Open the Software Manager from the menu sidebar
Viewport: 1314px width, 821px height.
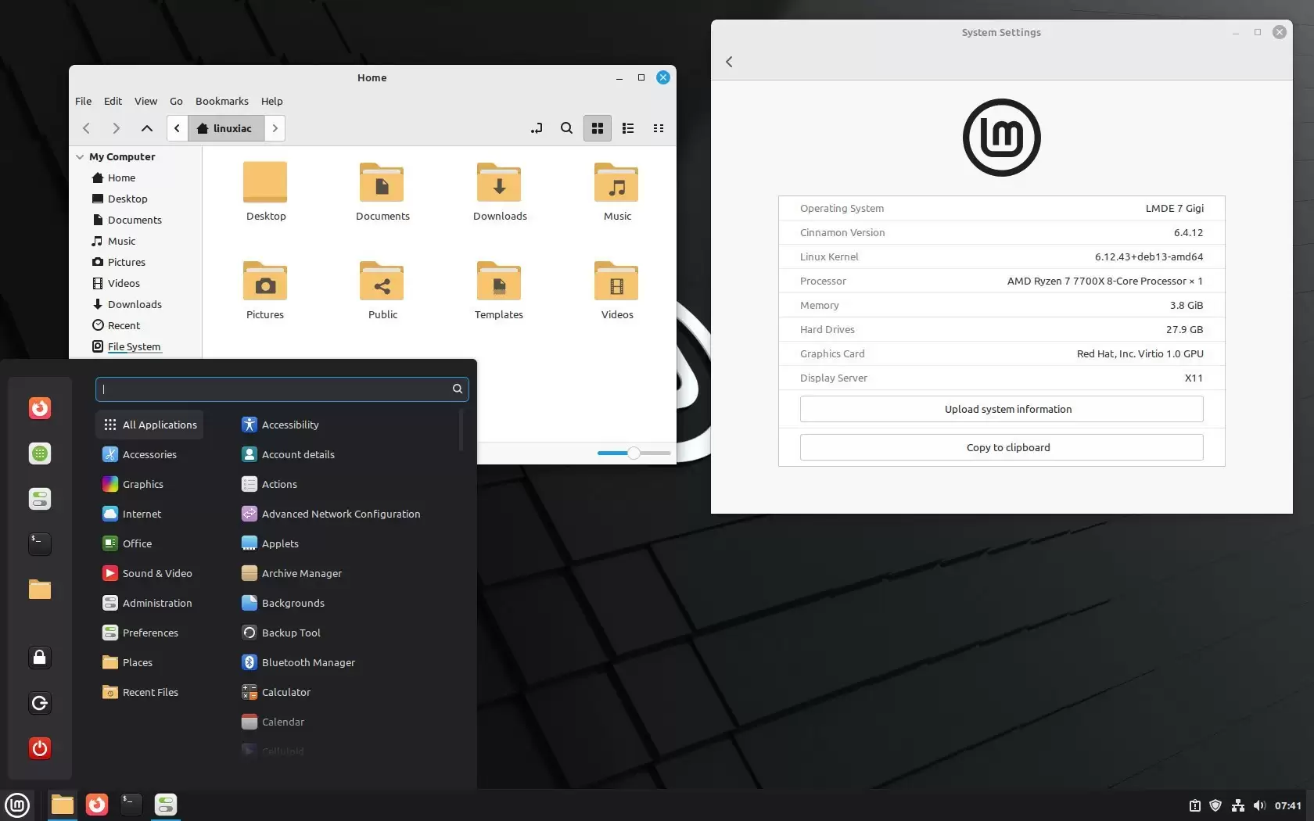tap(39, 454)
